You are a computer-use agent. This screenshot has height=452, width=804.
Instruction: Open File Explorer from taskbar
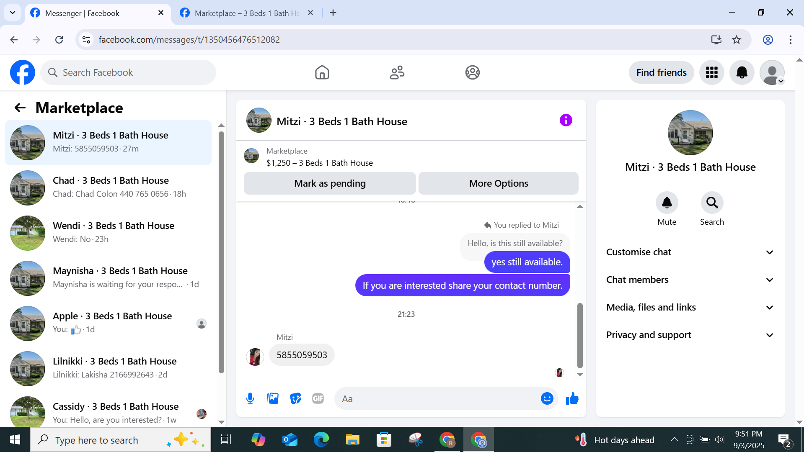(352, 440)
